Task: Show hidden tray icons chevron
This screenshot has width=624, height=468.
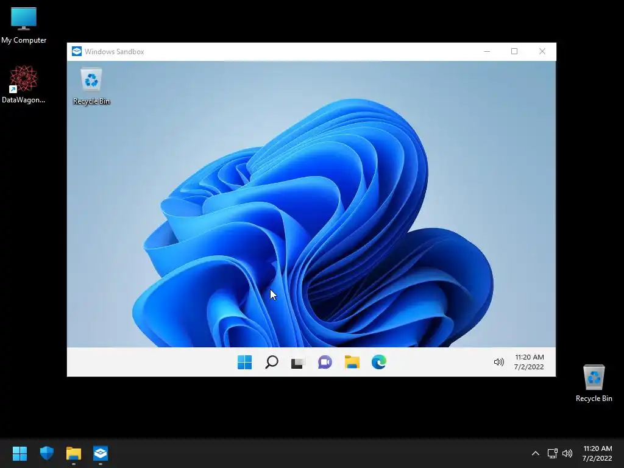Action: click(x=536, y=453)
